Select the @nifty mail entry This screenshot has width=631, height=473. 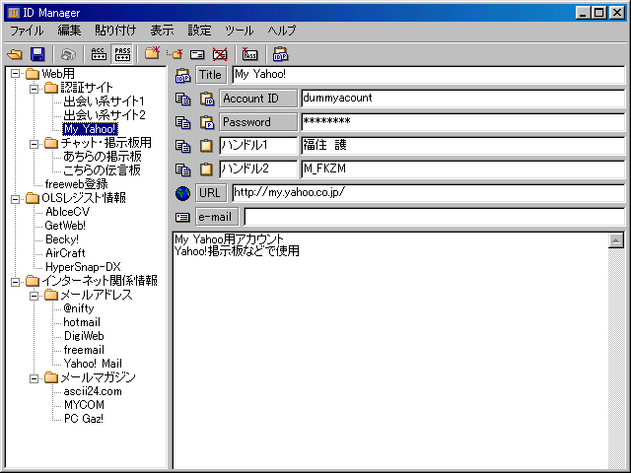point(79,308)
